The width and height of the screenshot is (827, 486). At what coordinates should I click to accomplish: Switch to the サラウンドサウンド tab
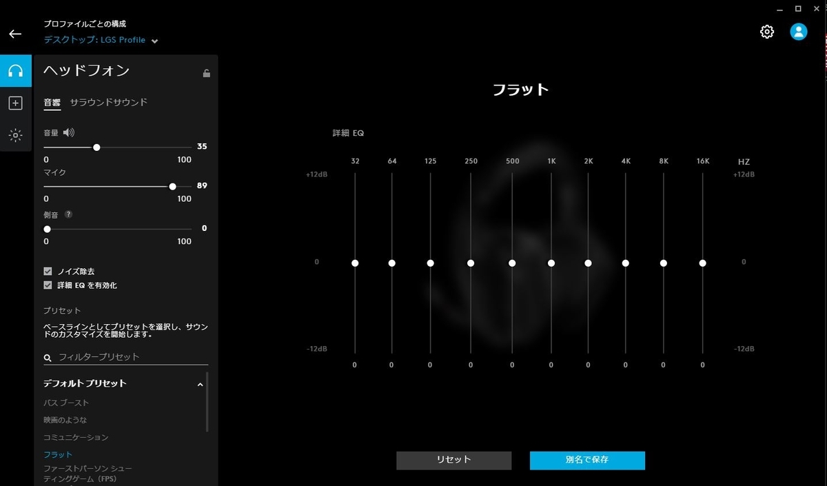point(109,102)
